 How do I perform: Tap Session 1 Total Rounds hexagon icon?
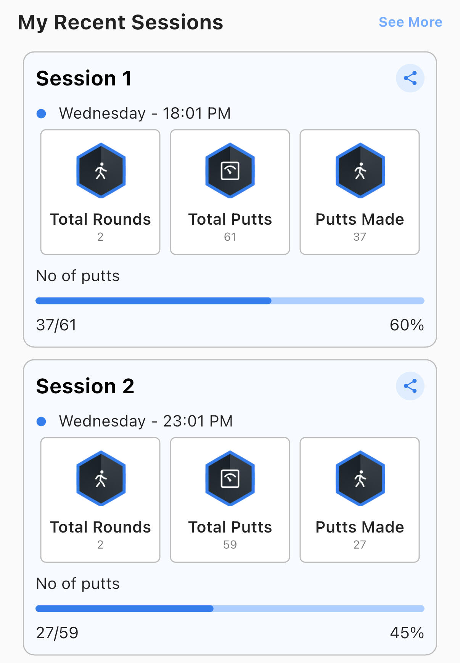[x=101, y=171]
